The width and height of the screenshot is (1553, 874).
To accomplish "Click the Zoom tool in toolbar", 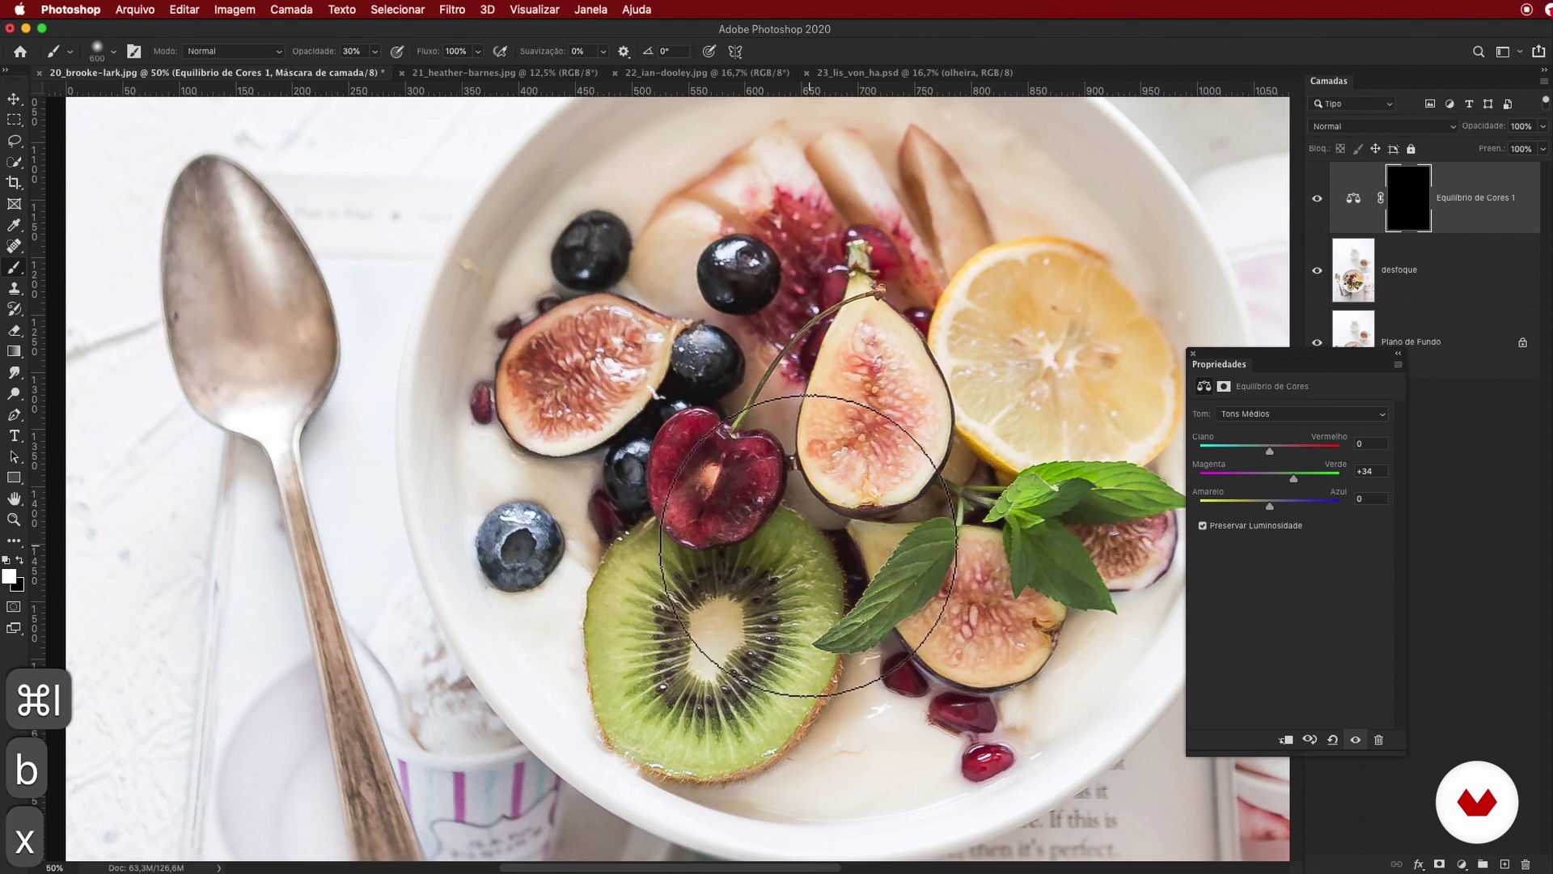I will [x=14, y=520].
